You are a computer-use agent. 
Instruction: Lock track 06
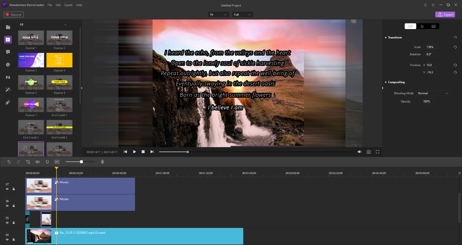tap(14, 206)
